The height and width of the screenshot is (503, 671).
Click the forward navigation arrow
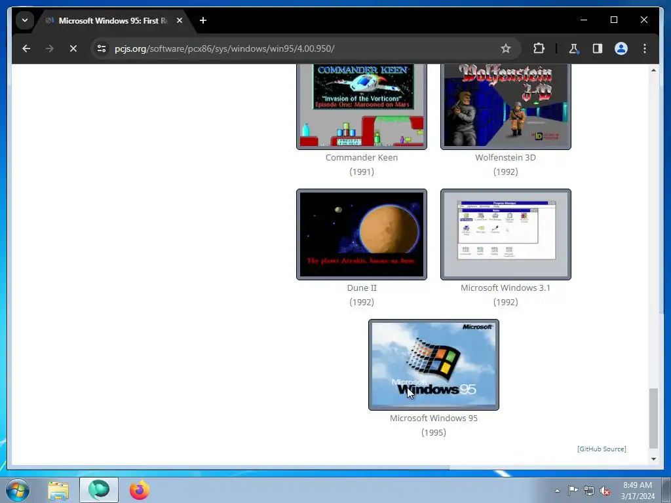(50, 48)
